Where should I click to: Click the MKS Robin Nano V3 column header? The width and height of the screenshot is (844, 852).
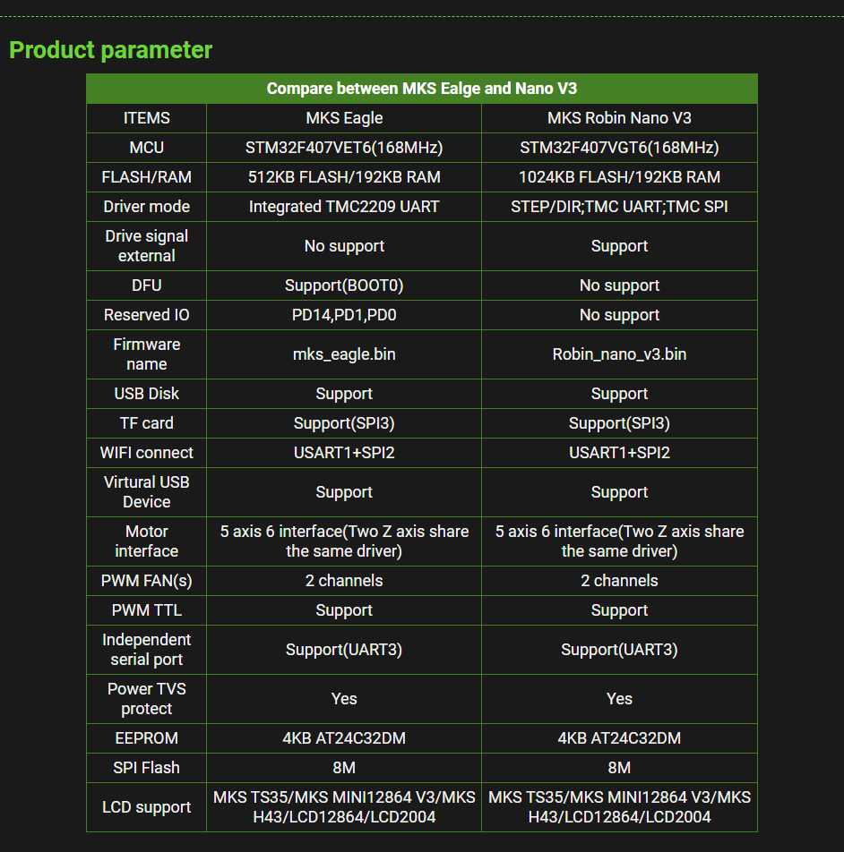pyautogui.click(x=619, y=118)
